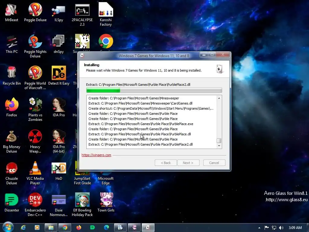The height and width of the screenshot is (232, 309).
Task: Click the Start button orb
Action: pos(8,227)
